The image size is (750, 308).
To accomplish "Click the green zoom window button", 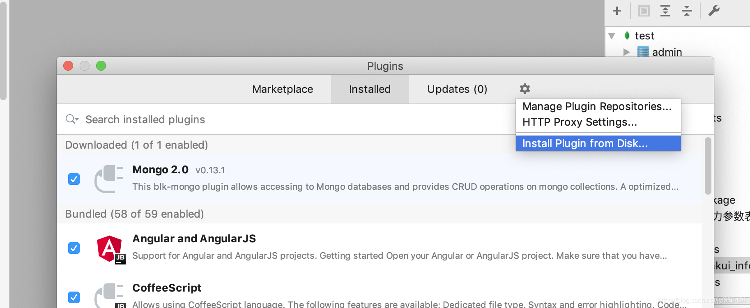I will click(101, 66).
